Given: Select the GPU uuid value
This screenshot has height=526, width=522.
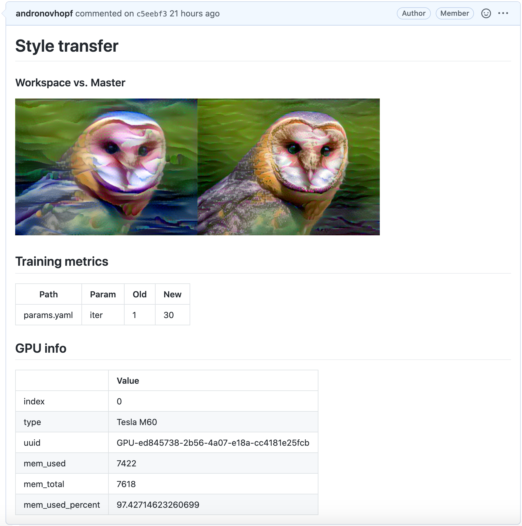Looking at the screenshot, I should coord(213,443).
